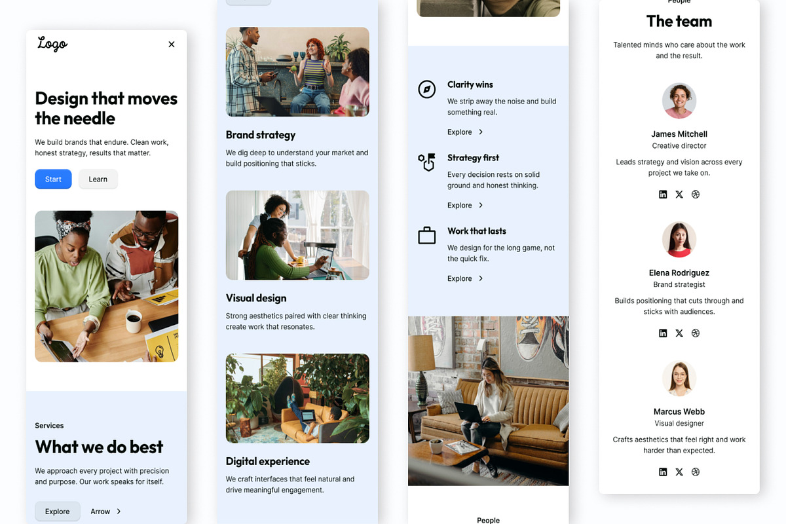Click Explore under Work that lasts
The height and width of the screenshot is (524, 786).
coord(460,279)
